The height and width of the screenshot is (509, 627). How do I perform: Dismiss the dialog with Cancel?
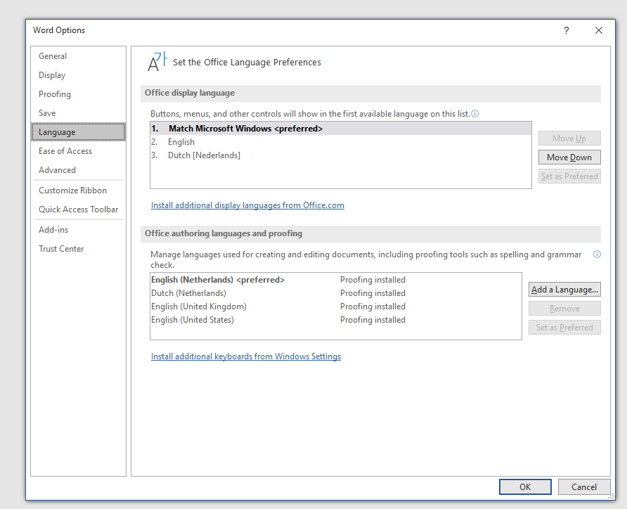[583, 487]
